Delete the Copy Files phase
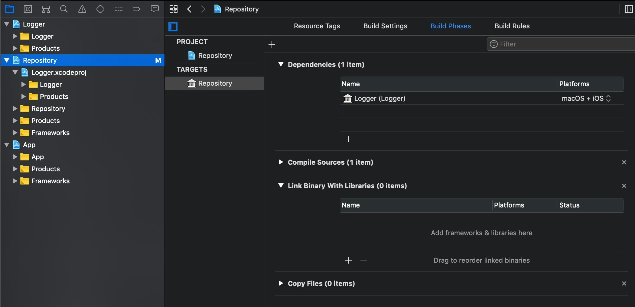The width and height of the screenshot is (635, 307). pyautogui.click(x=624, y=283)
